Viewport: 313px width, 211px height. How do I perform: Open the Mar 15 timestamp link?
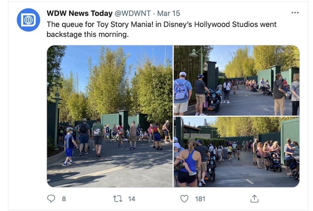click(169, 13)
